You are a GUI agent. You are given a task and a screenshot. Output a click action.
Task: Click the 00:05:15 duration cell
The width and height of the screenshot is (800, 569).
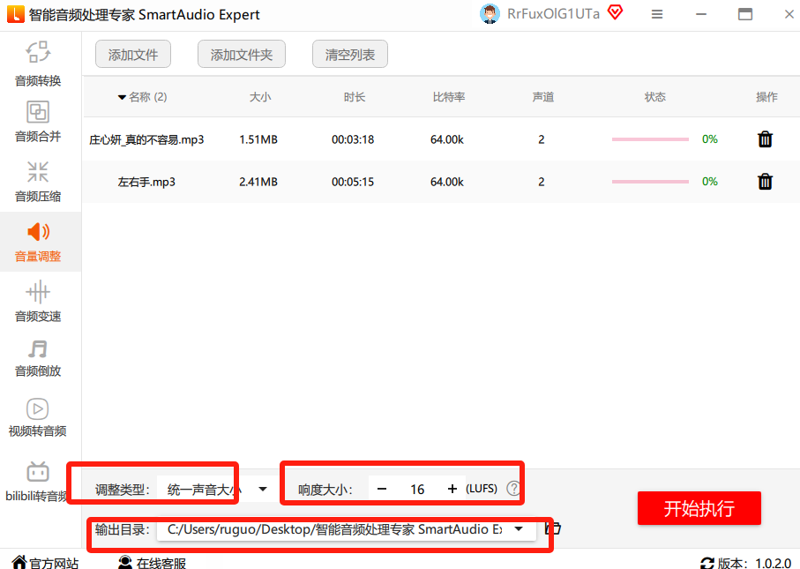point(353,182)
